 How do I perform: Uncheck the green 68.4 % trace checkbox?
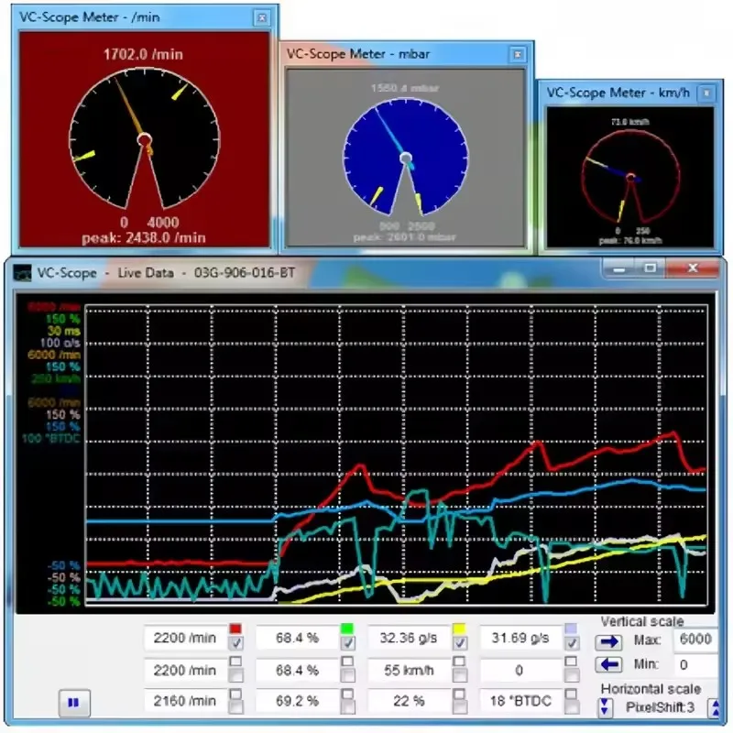347,643
